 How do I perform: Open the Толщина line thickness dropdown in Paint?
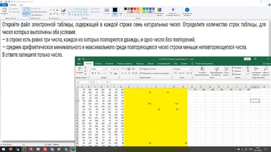tap(107, 11)
